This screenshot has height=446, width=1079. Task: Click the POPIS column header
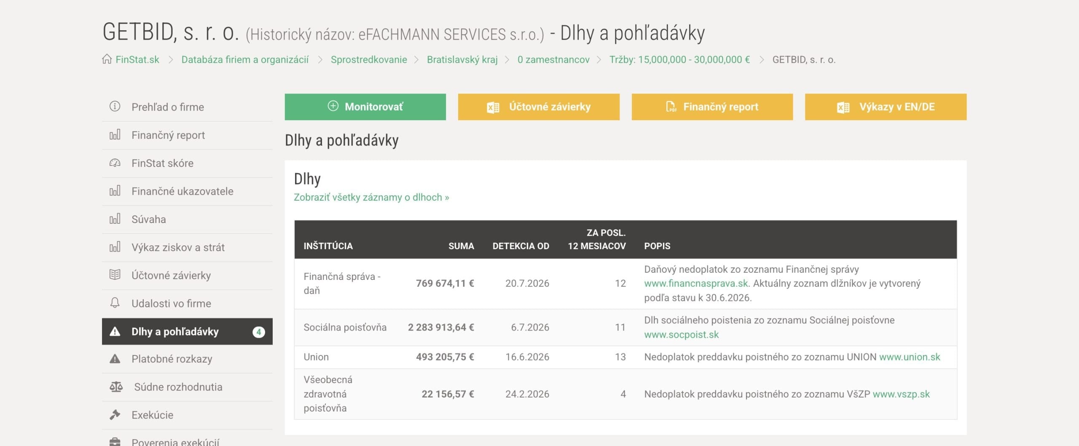click(x=657, y=246)
